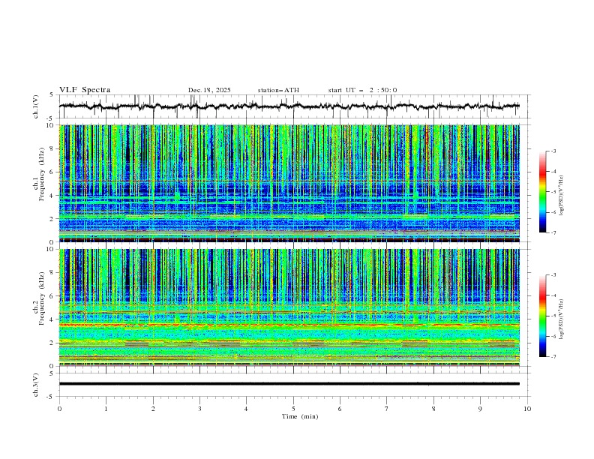Click the ch.3 flat voltage trace
The image size is (594, 459).
point(289,384)
